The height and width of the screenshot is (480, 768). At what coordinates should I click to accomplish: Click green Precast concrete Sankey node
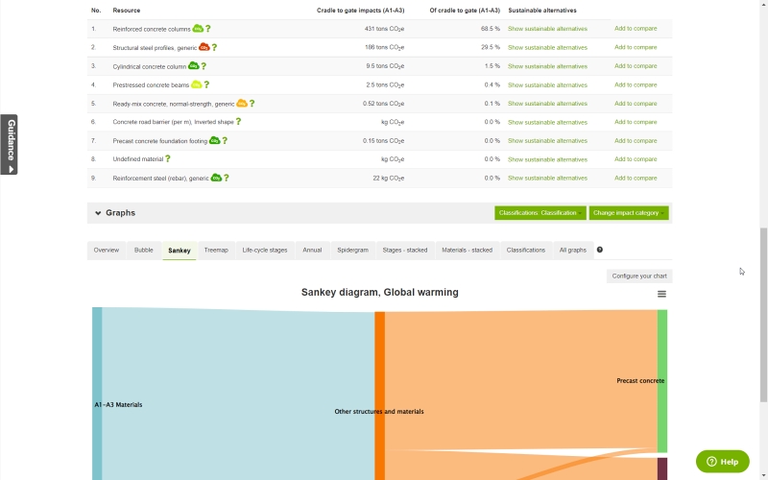662,381
